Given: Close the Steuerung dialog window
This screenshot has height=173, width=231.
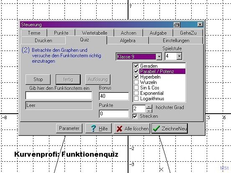Looking at the screenshot, I should click(x=200, y=24).
